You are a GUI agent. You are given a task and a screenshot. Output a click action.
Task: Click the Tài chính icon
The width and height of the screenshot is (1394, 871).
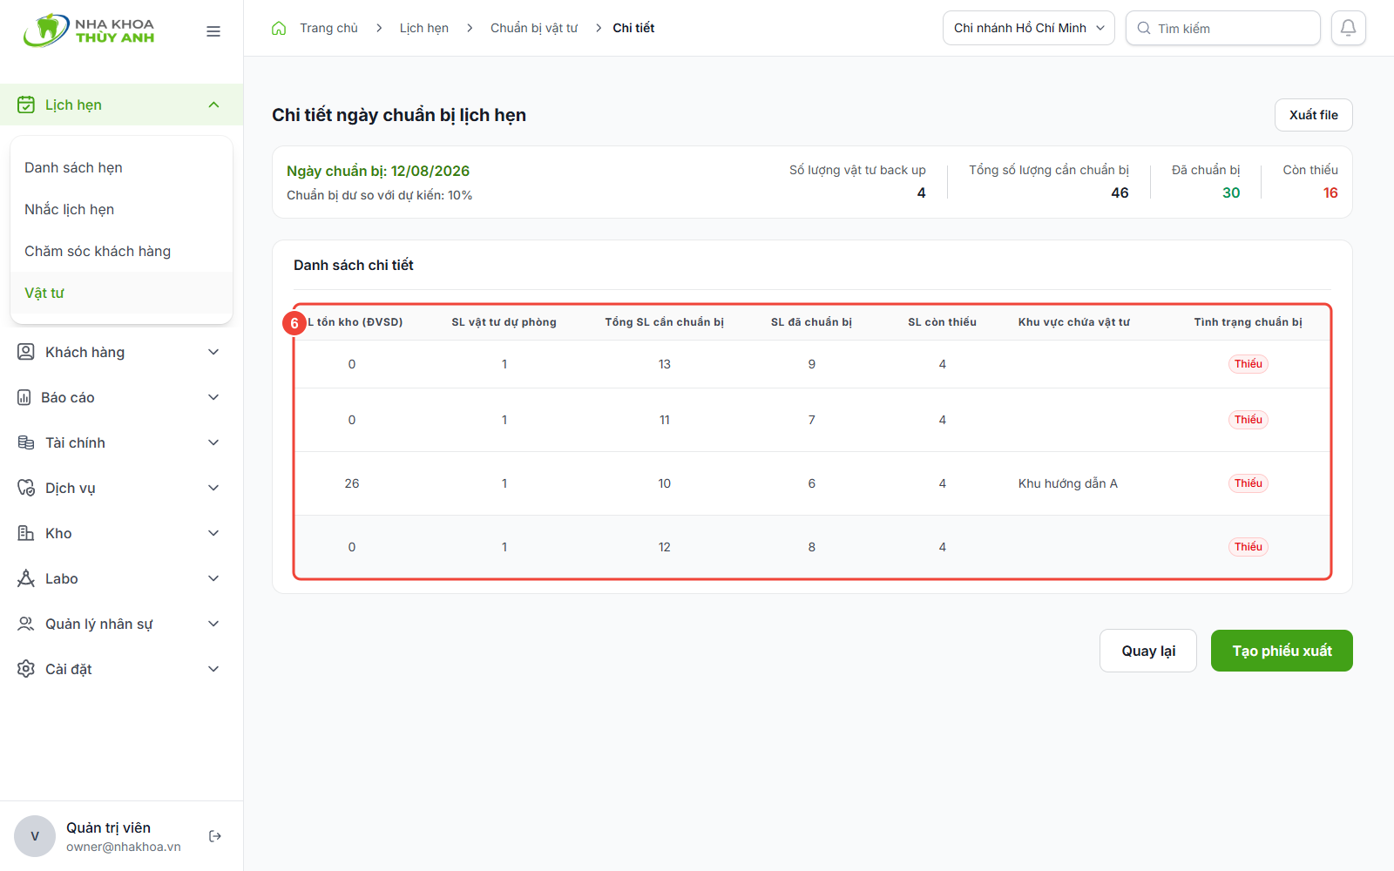click(x=26, y=442)
